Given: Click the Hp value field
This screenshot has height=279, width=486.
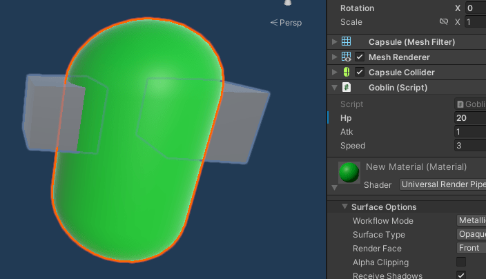Looking at the screenshot, I should tap(469, 118).
